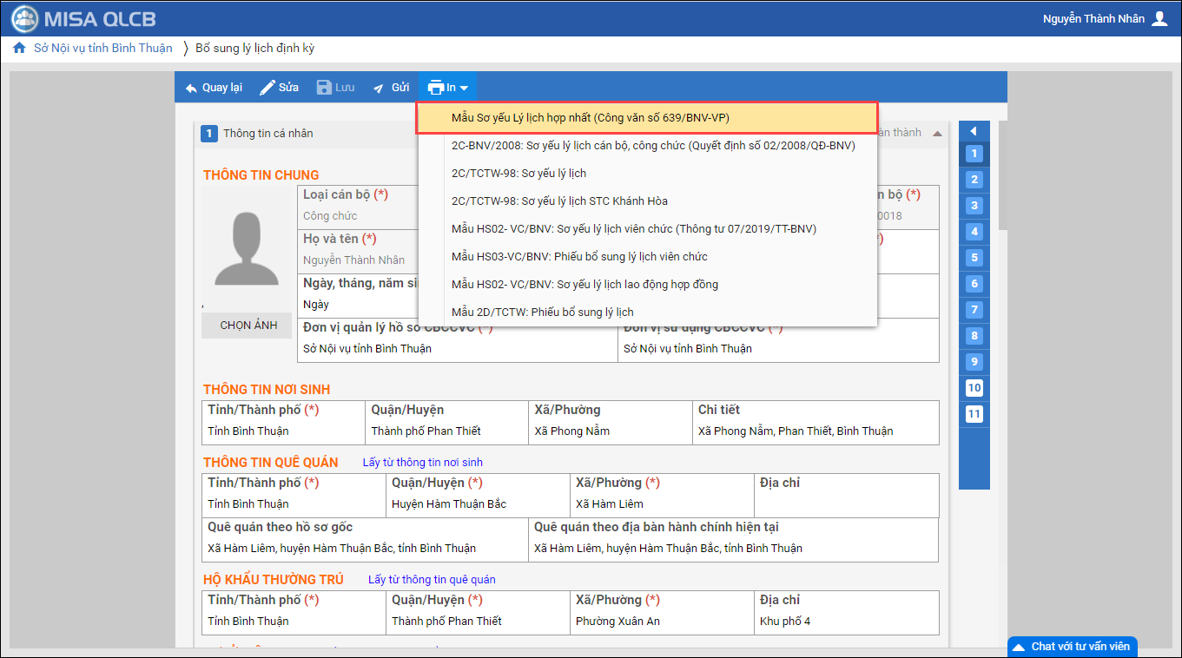This screenshot has height=658, width=1182.
Task: Click the Sở Nội vụ tỉnh Bình Thuận breadcrumb
Action: click(102, 49)
